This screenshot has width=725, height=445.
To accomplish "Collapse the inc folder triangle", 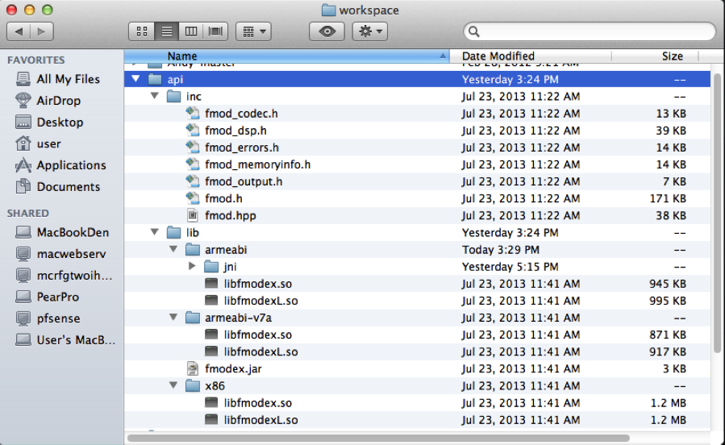I will [154, 96].
